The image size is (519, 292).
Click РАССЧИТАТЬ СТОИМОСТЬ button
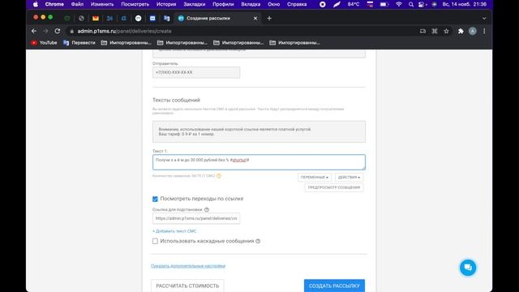(187, 286)
